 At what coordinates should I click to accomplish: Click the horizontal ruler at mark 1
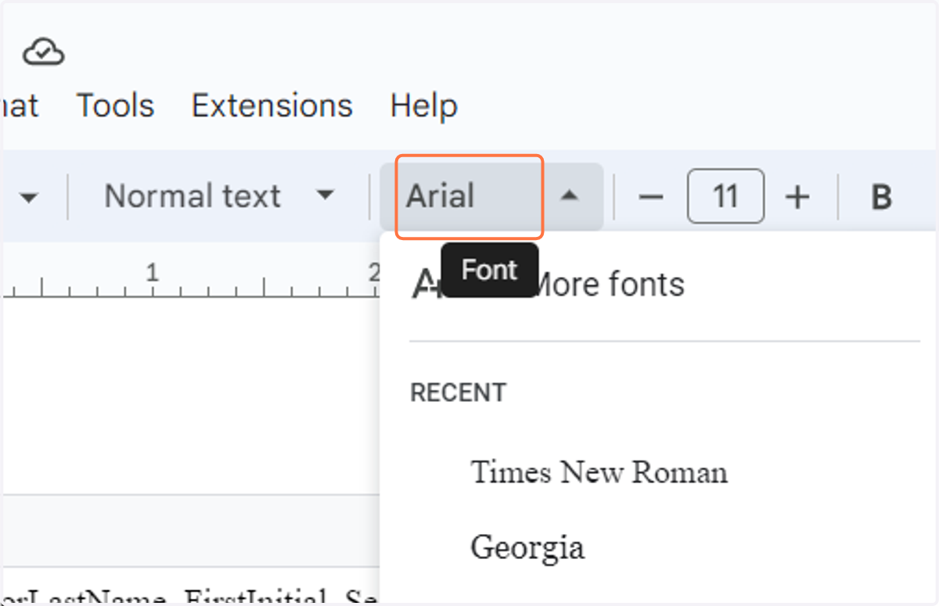pyautogui.click(x=153, y=273)
